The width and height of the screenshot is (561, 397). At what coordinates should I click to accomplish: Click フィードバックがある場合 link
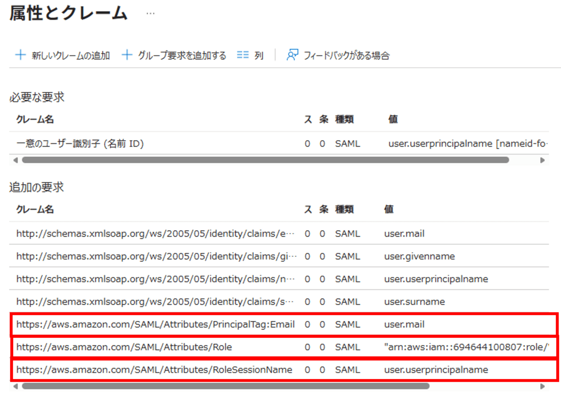pyautogui.click(x=346, y=56)
